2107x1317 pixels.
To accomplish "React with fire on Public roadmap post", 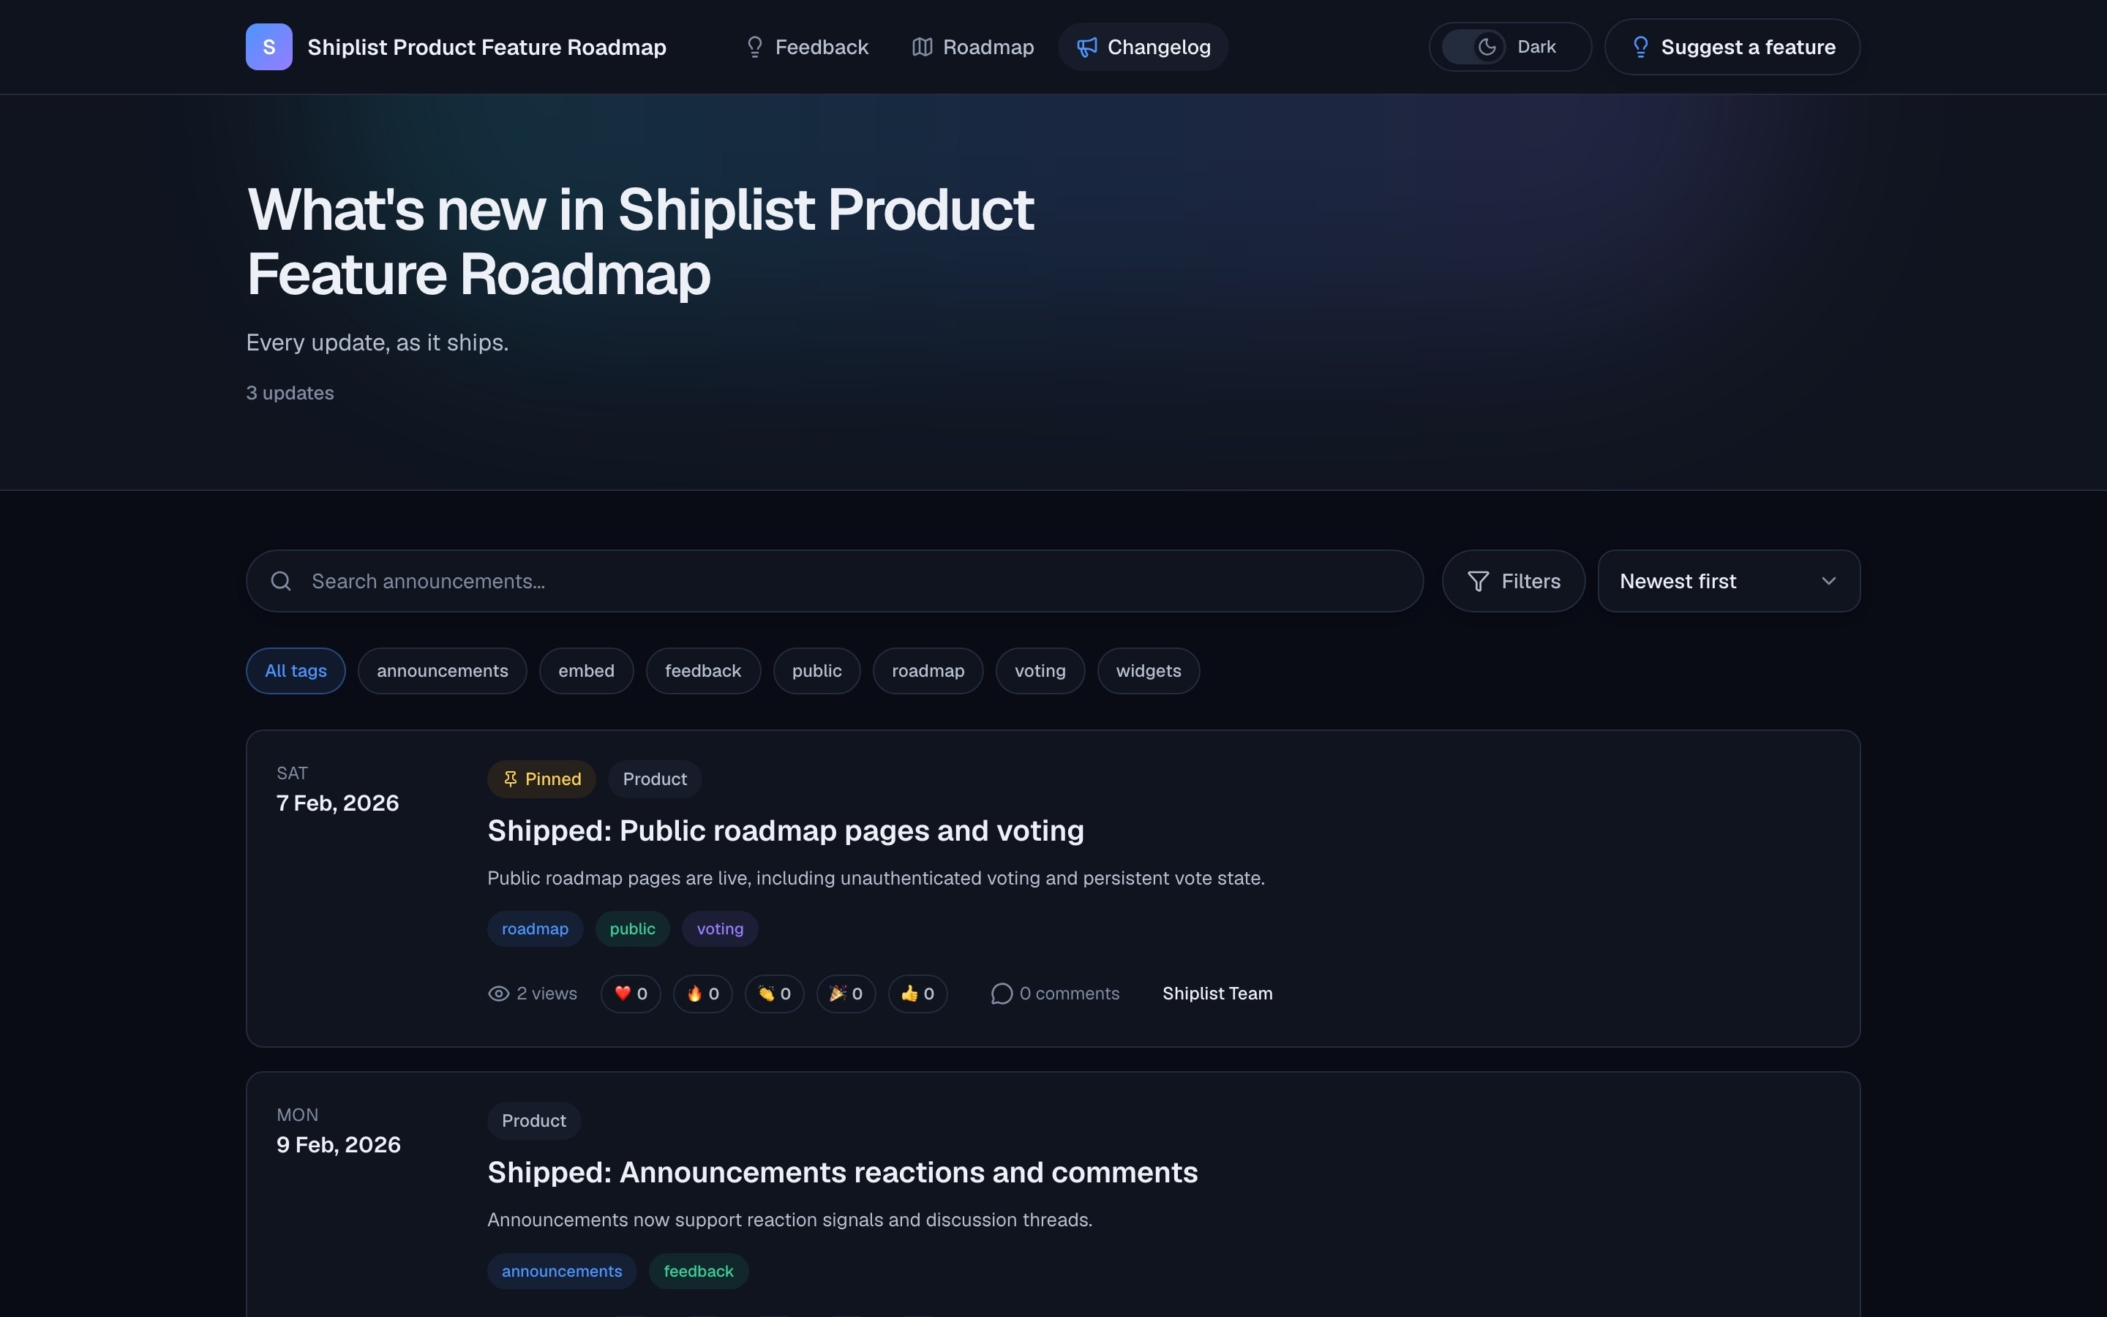I will coord(702,994).
